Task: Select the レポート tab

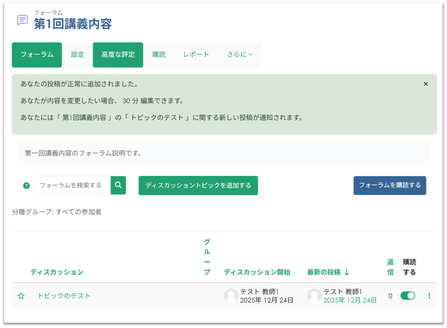Action: click(x=196, y=55)
